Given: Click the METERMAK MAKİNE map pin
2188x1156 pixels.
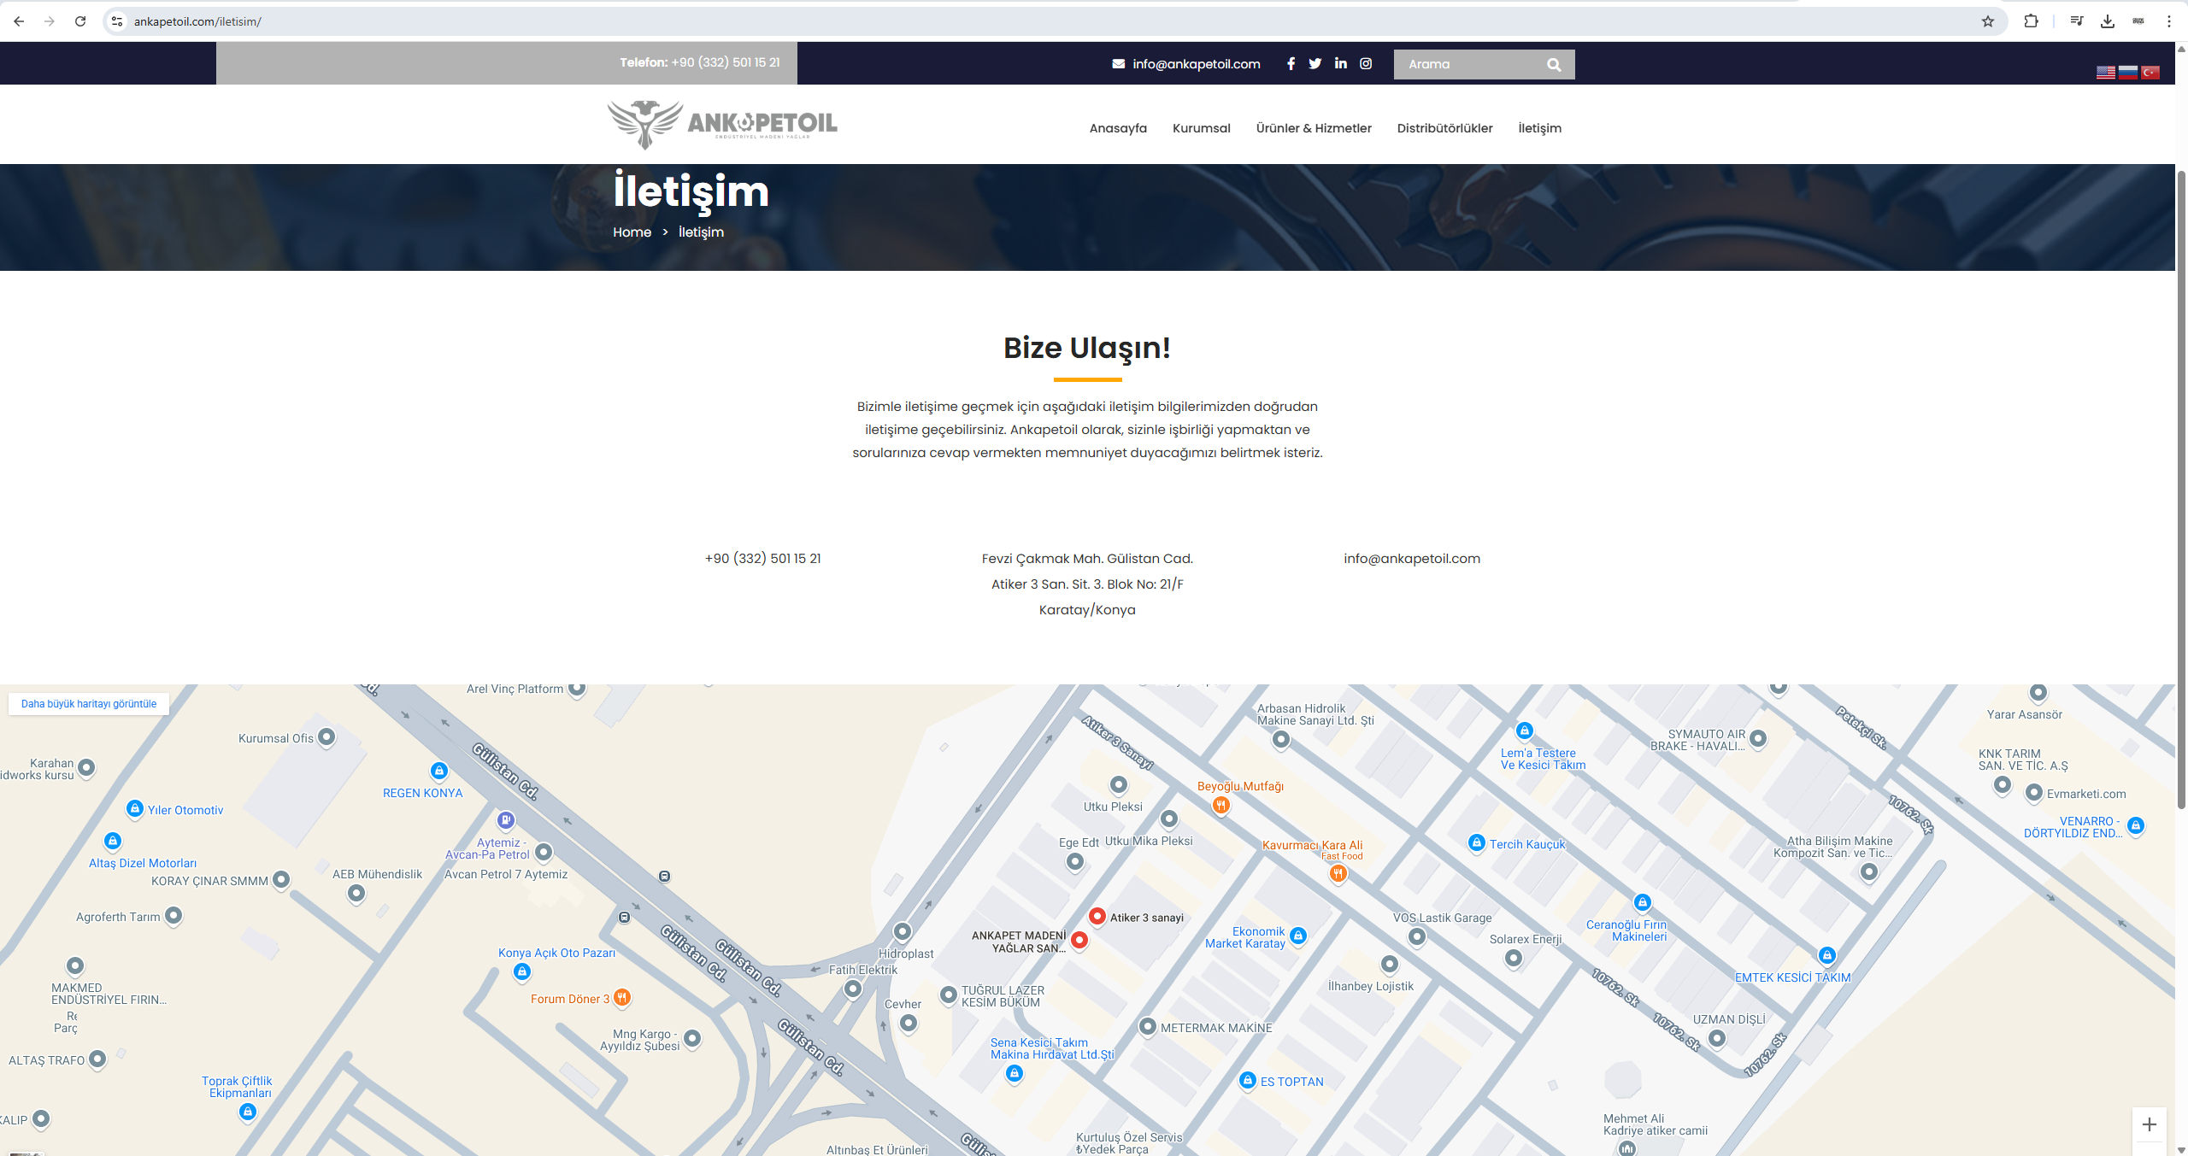Looking at the screenshot, I should 1148,1026.
